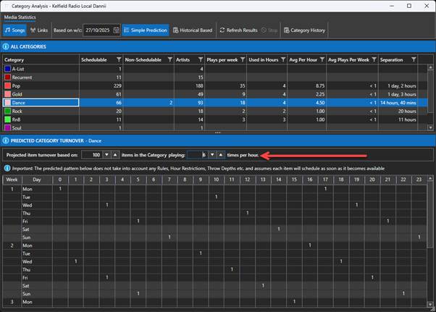Select the Songs toolbar button

tap(15, 30)
